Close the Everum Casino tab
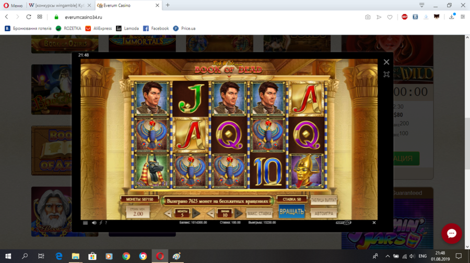The image size is (470, 263). 157,5
